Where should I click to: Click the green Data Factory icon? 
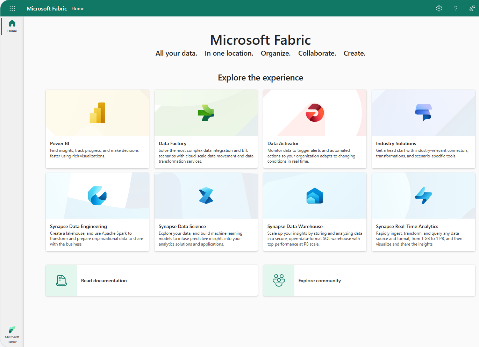(206, 113)
